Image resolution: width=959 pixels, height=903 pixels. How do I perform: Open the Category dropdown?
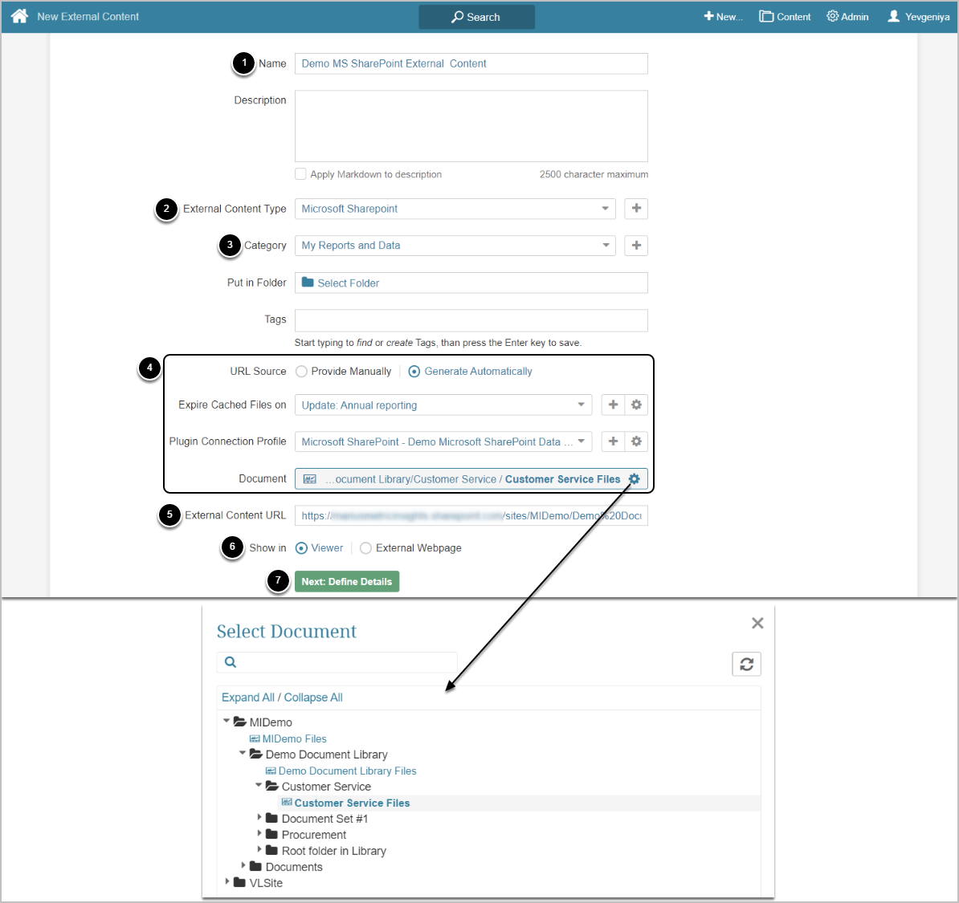[x=455, y=246]
